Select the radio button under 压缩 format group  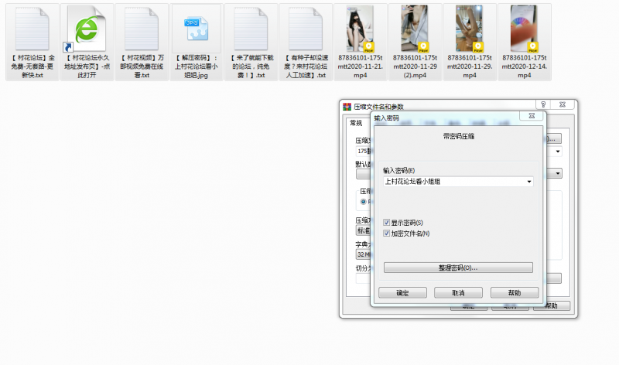pyautogui.click(x=363, y=202)
